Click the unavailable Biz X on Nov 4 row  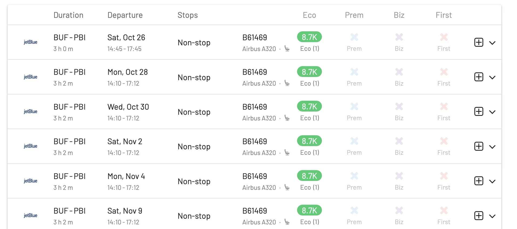399,176
